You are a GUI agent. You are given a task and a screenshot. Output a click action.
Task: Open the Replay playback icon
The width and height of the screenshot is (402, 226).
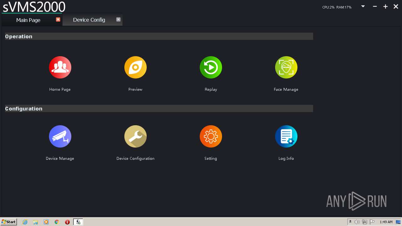[x=211, y=67]
